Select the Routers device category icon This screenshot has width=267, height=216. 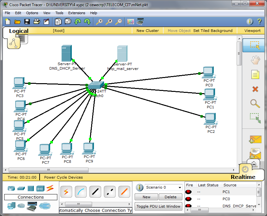point(11,188)
